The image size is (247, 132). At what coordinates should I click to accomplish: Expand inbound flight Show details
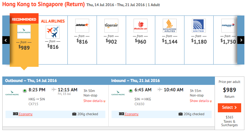click(201, 101)
